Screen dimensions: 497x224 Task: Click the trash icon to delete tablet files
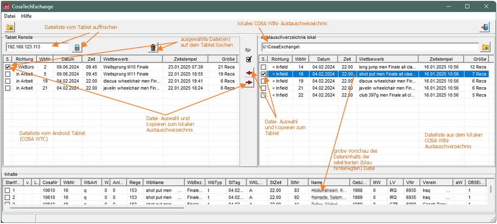coord(153,47)
